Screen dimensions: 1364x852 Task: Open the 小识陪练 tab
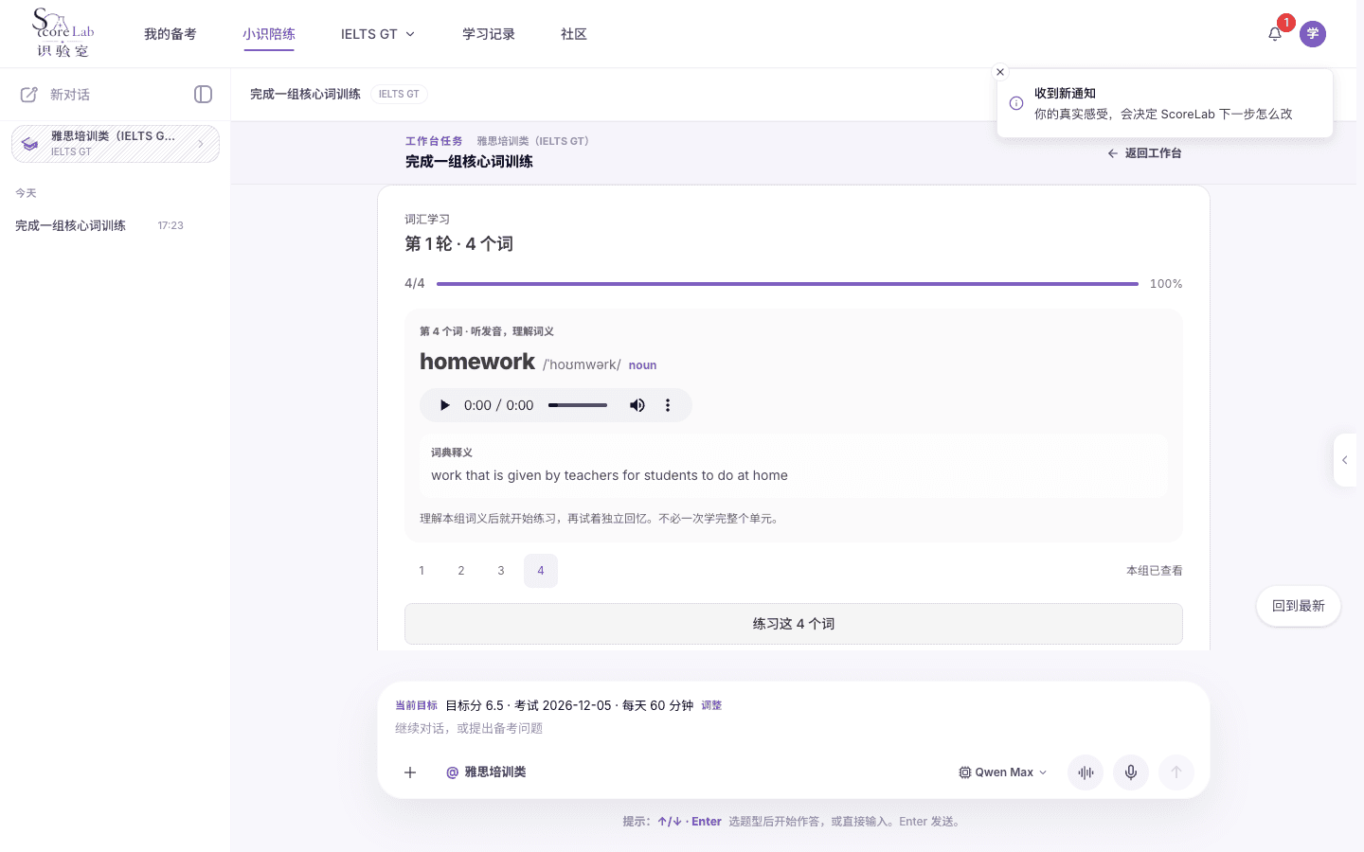269,34
